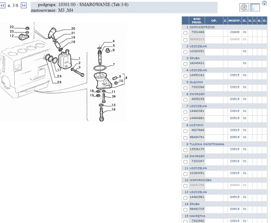
Task: Open part code 14453181 link
Action: click(x=198, y=75)
